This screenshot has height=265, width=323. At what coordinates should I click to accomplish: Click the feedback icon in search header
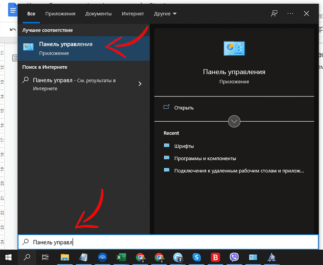pos(275,14)
